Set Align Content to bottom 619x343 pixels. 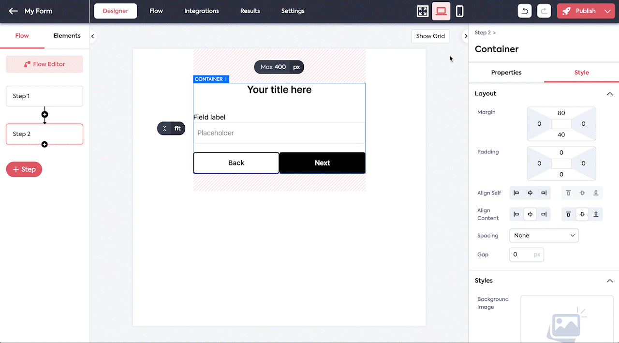pos(596,214)
